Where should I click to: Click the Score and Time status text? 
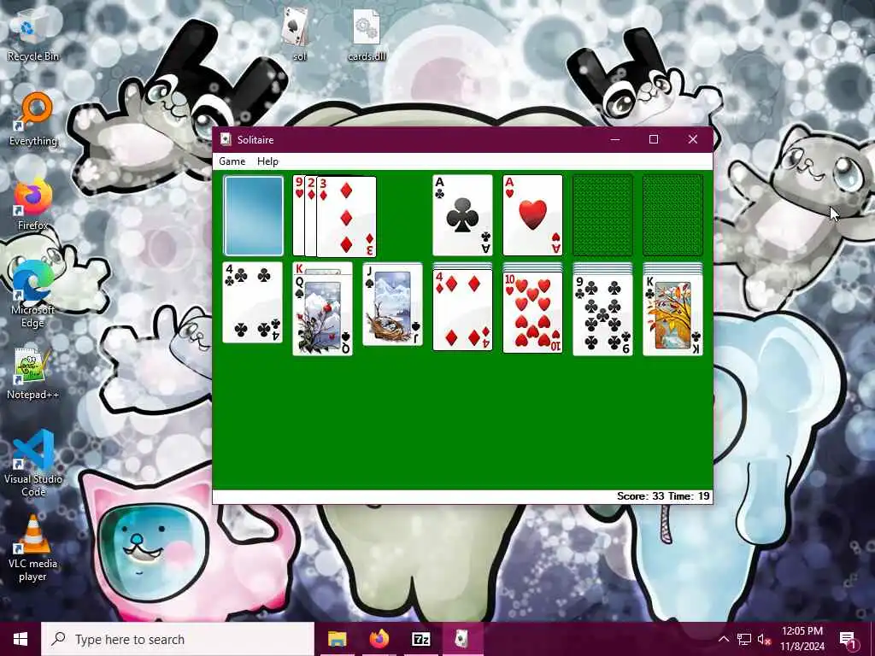click(x=663, y=496)
